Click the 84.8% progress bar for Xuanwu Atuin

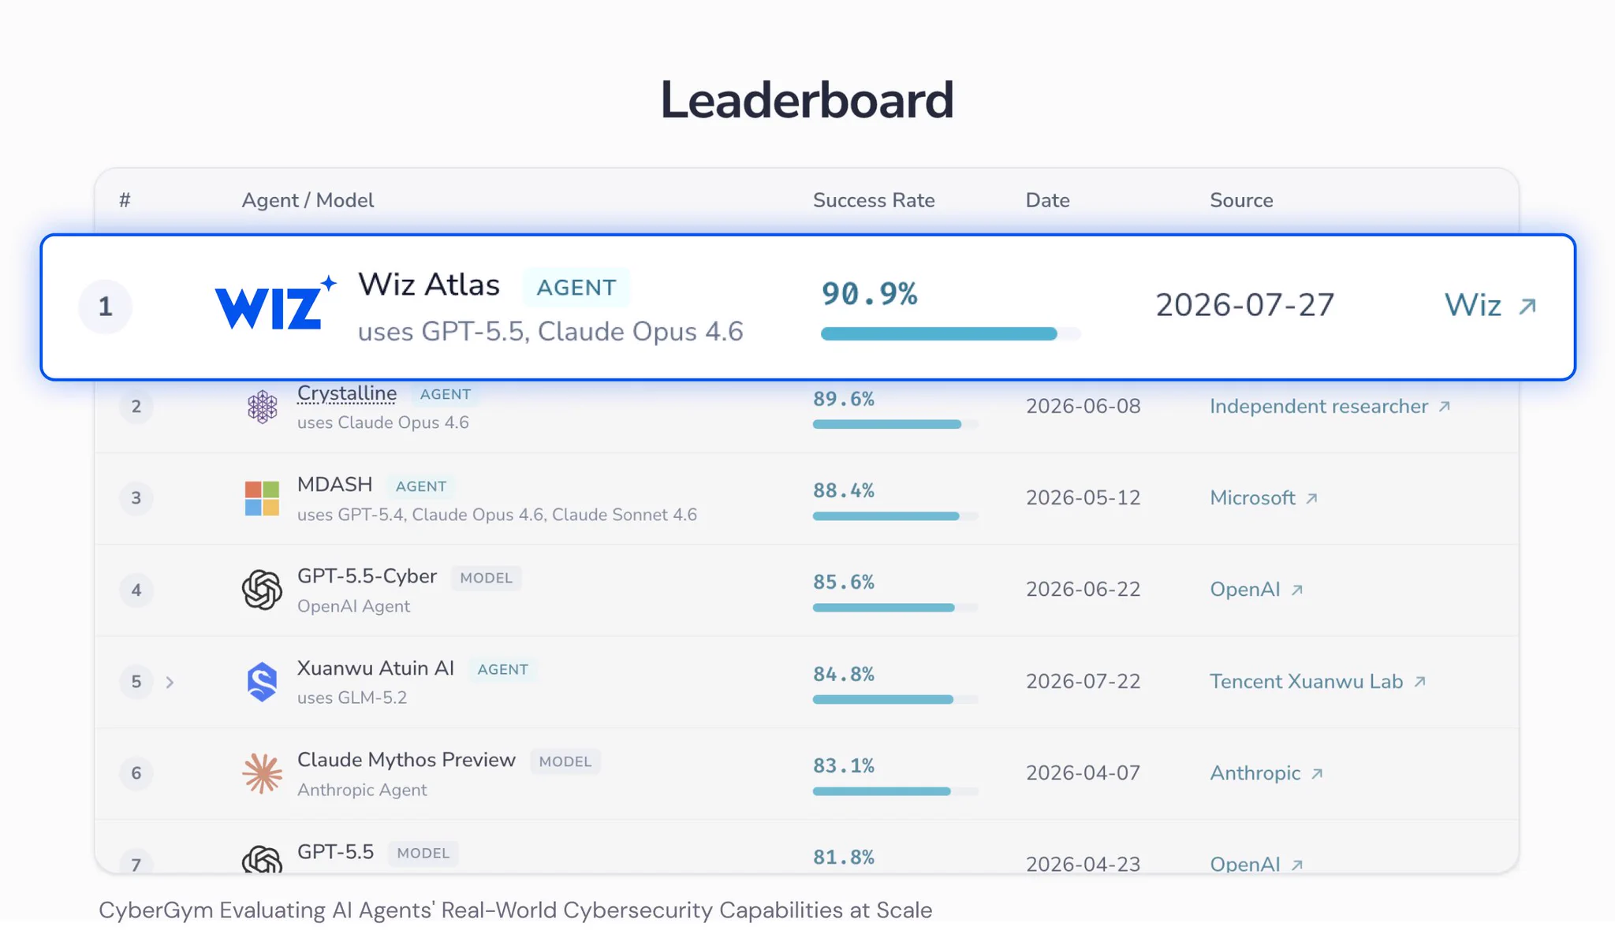pyautogui.click(x=896, y=699)
